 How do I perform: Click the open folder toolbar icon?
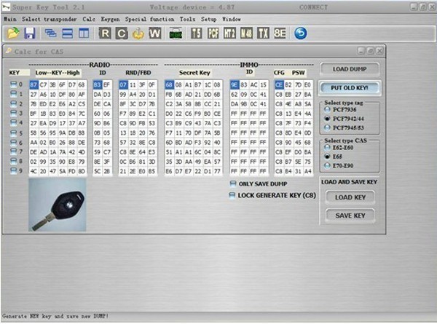click(x=14, y=33)
